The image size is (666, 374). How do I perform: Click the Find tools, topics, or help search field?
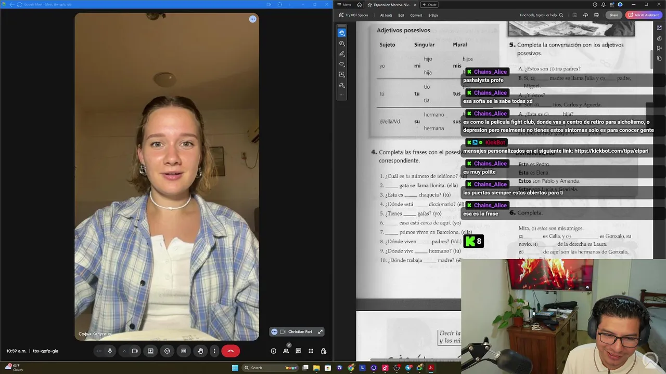pyautogui.click(x=542, y=15)
